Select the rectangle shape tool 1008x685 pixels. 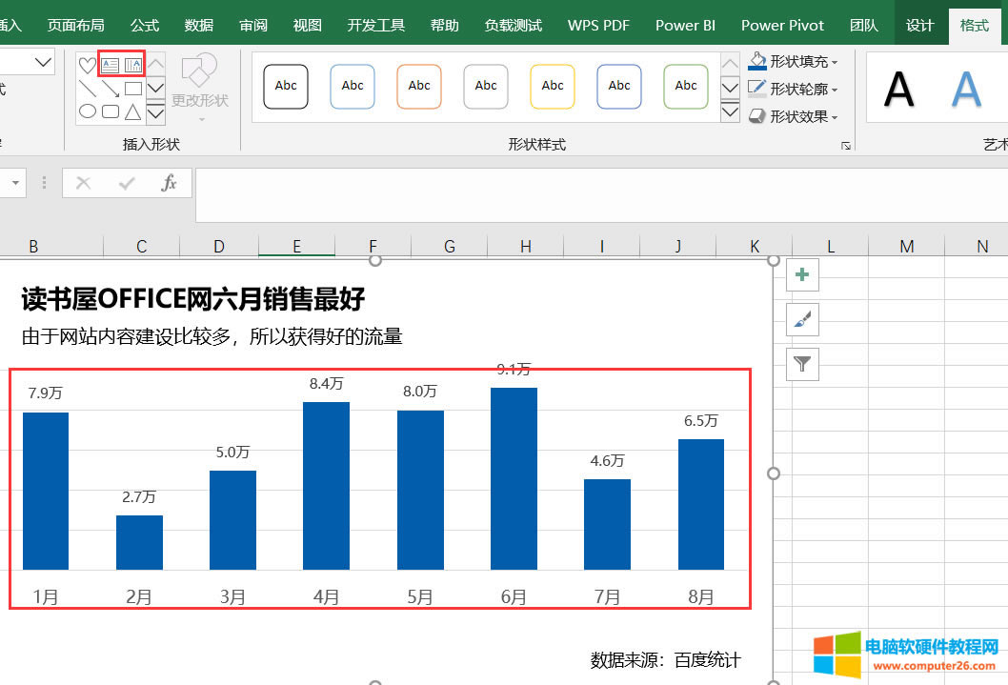(134, 88)
